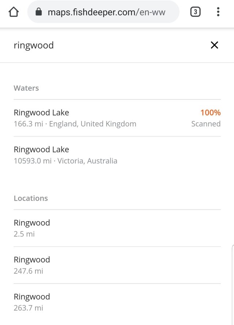Open site security info via padlock
Image resolution: width=234 pixels, height=325 pixels.
(38, 12)
